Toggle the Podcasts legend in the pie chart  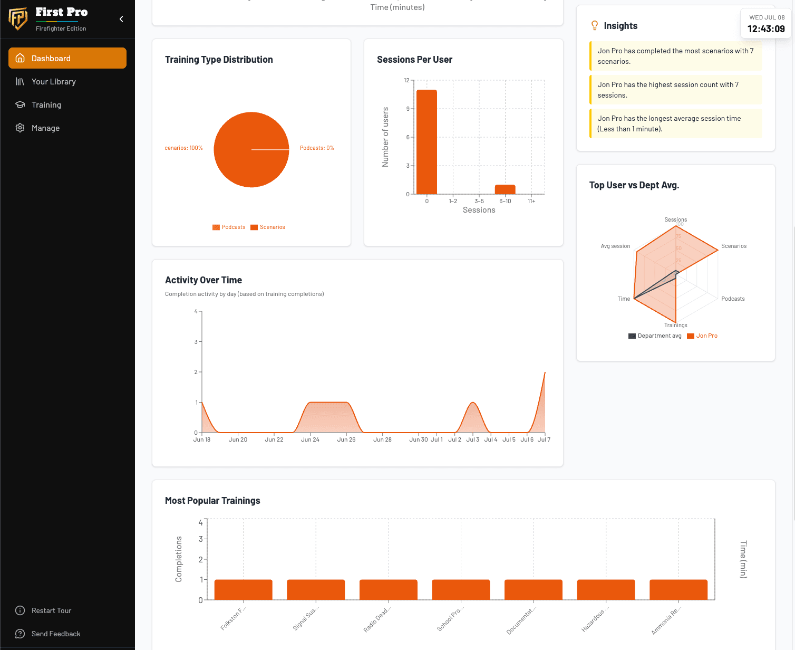click(229, 227)
